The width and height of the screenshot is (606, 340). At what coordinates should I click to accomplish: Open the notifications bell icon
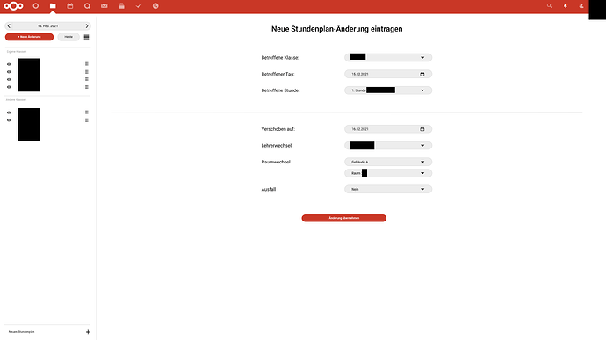pyautogui.click(x=566, y=6)
